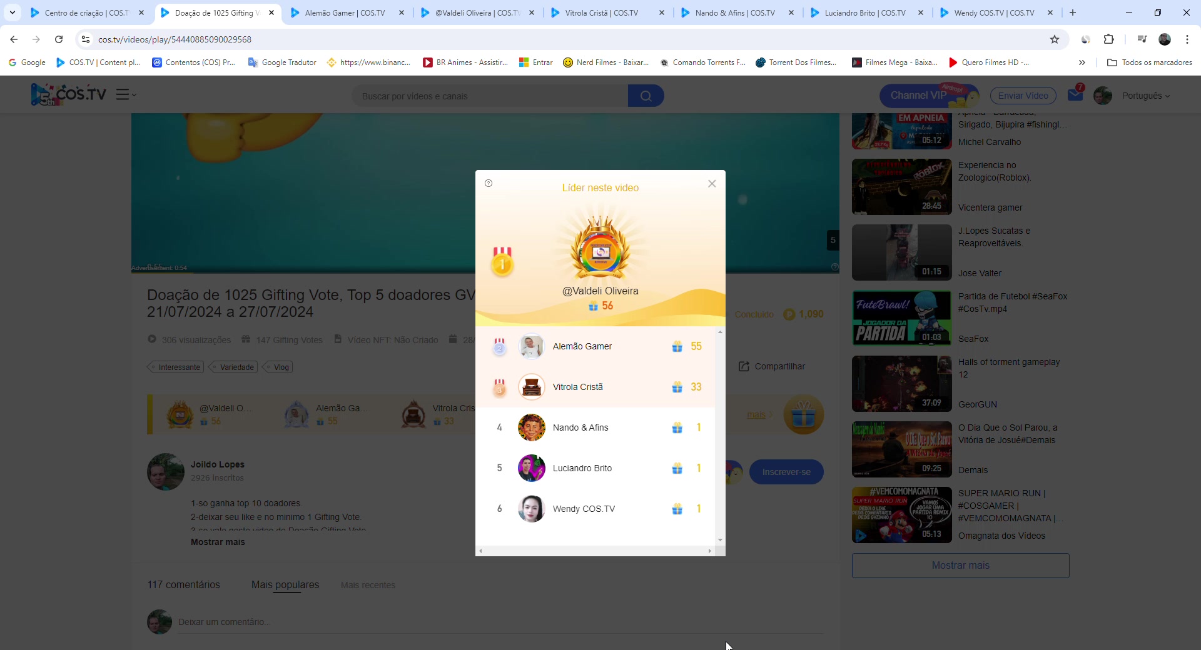This screenshot has width=1201, height=650.
Task: Open the COS.TV search magnifier
Action: [x=646, y=96]
